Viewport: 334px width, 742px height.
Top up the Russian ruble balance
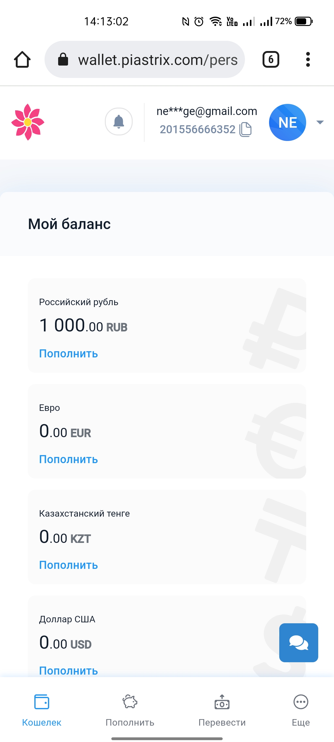pos(68,354)
